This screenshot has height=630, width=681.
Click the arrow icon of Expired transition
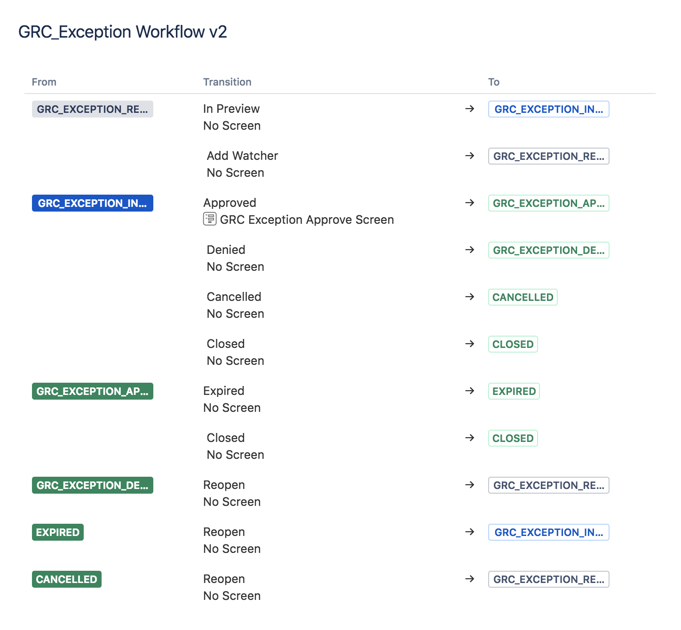coord(469,391)
